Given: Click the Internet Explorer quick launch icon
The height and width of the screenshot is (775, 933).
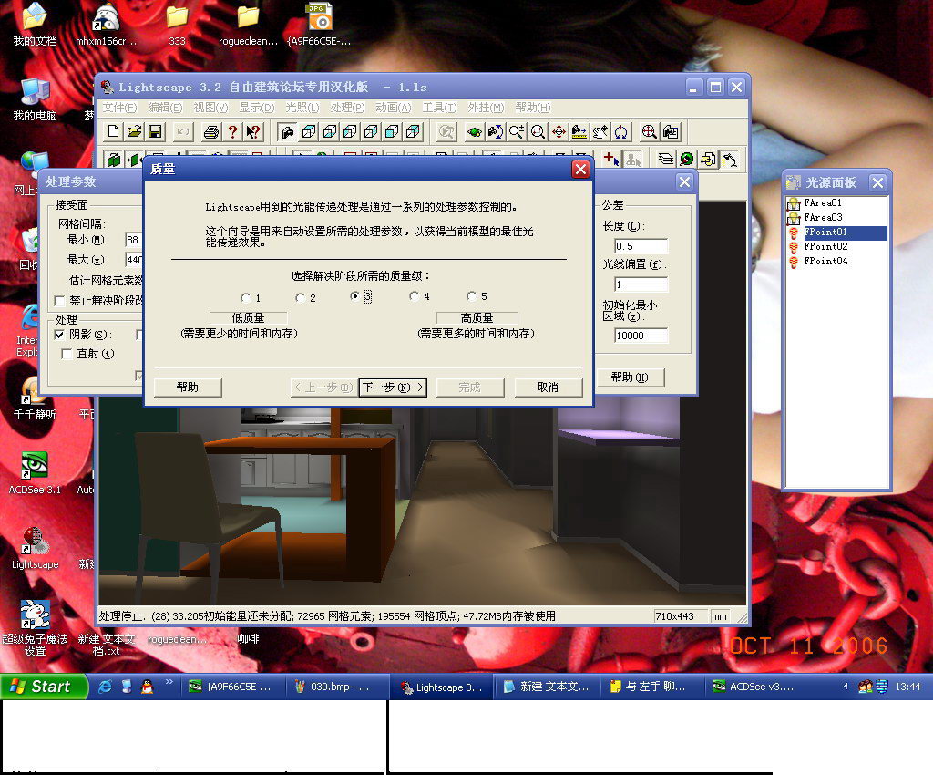Looking at the screenshot, I should (106, 687).
